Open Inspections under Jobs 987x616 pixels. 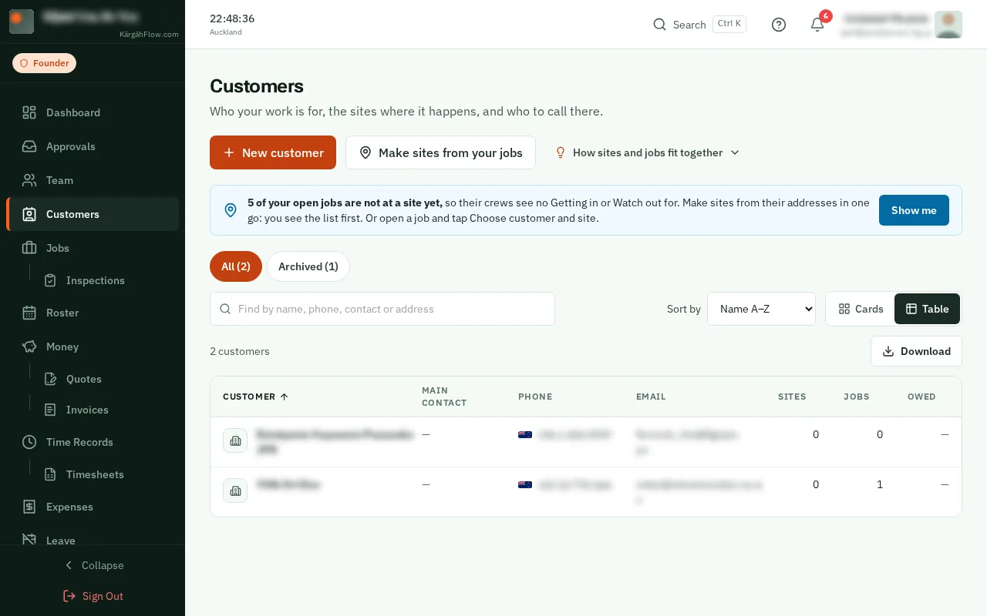(x=108, y=280)
